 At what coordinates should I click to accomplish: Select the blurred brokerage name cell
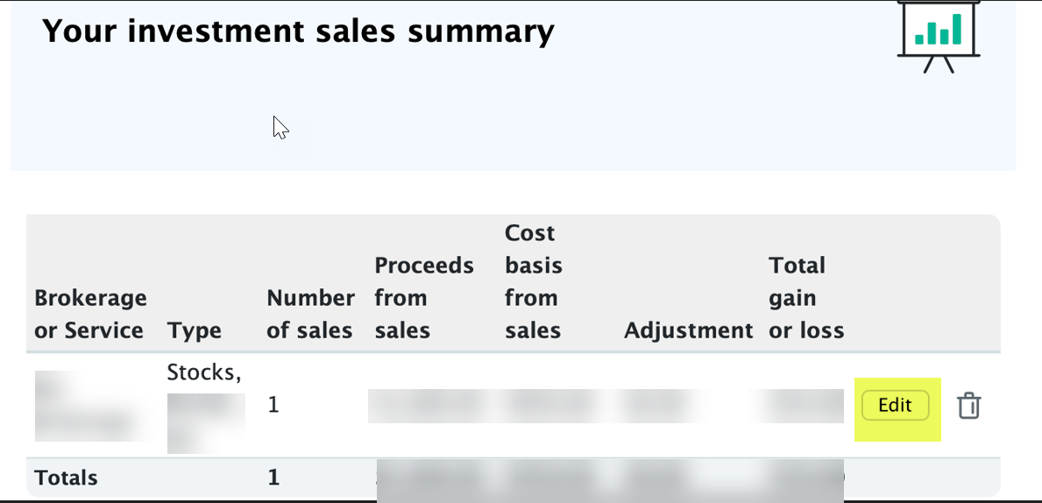tap(95, 406)
